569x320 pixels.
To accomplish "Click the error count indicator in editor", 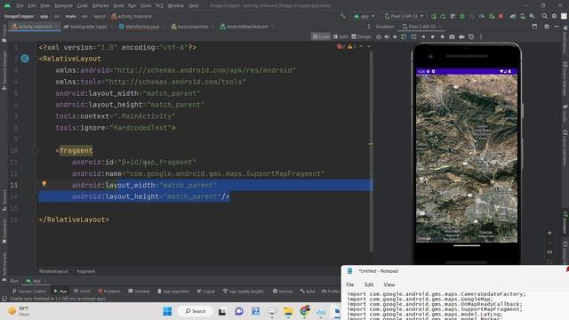I will [341, 47].
